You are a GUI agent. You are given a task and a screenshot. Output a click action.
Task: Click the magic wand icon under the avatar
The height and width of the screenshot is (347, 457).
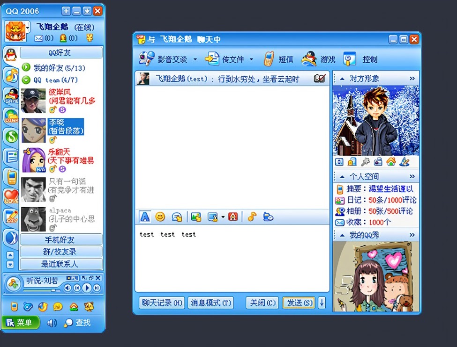click(x=364, y=162)
